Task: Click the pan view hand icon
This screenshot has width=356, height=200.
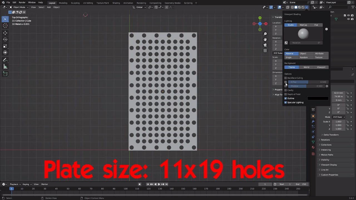Action: (265, 39)
